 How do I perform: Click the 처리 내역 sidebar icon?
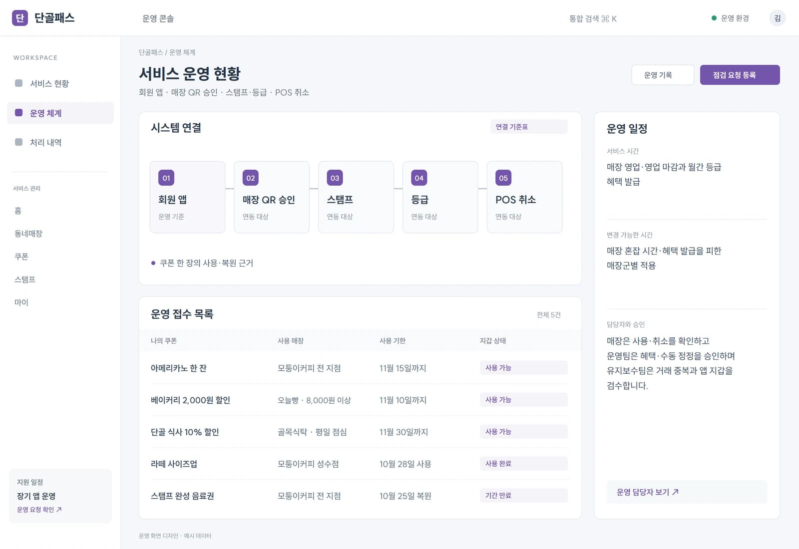(x=19, y=142)
